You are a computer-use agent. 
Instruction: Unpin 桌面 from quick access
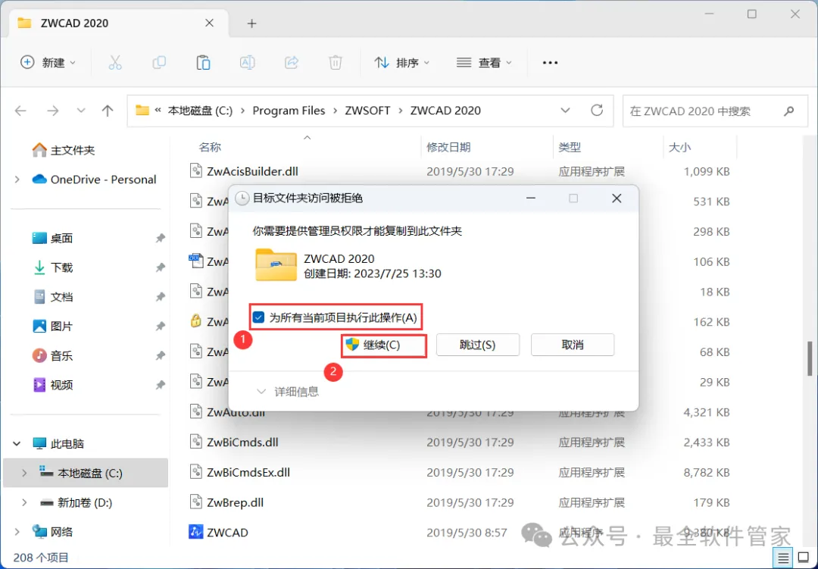tap(160, 238)
